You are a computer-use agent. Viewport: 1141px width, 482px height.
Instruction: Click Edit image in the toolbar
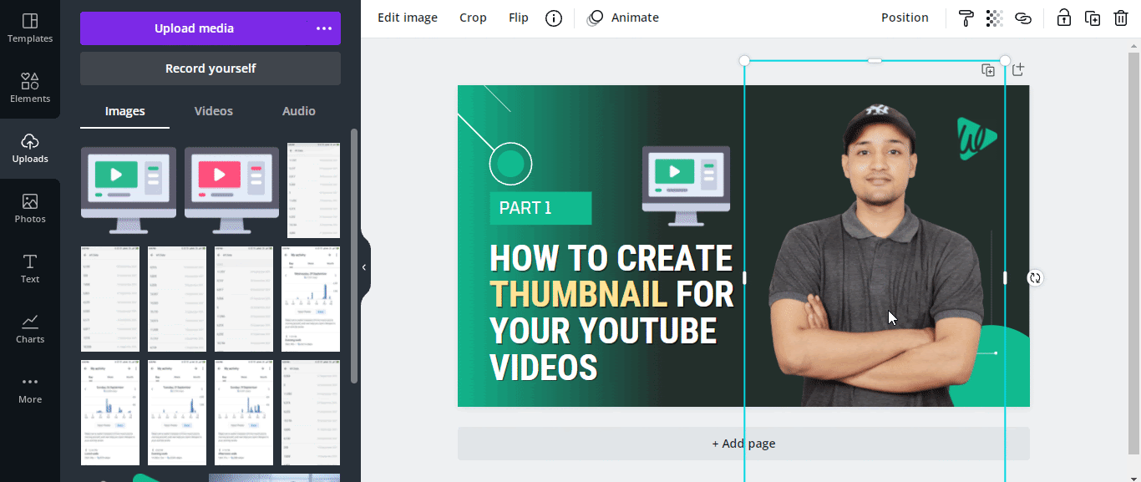408,18
